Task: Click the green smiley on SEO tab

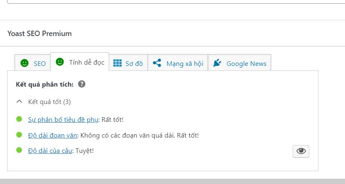Action: 24,63
